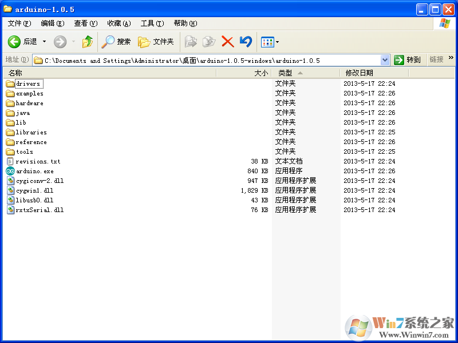The width and height of the screenshot is (458, 343).
Task: Click the Go (转到) button
Action: point(408,60)
